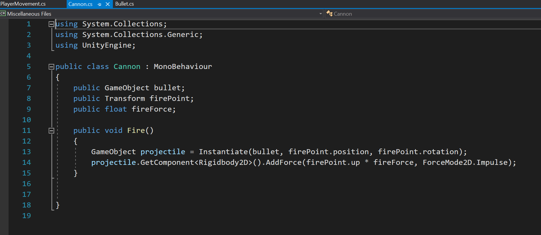541x235 pixels.
Task: Open the Miscellaneous Files project dropdown
Action: point(161,14)
